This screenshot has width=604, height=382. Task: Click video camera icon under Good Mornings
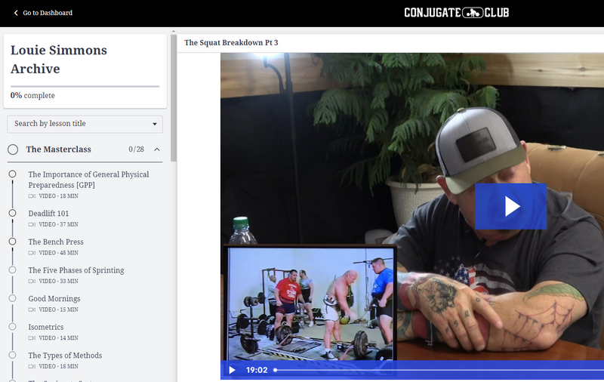(x=32, y=310)
